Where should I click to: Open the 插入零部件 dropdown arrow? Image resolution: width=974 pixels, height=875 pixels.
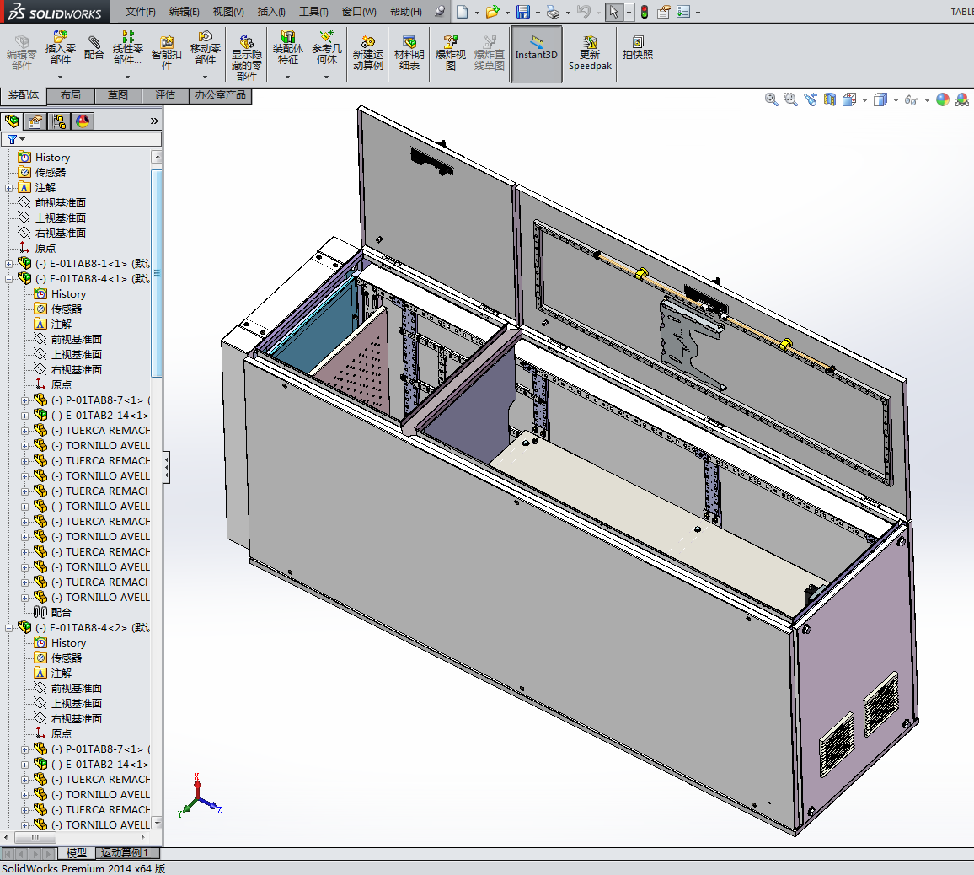pos(60,78)
